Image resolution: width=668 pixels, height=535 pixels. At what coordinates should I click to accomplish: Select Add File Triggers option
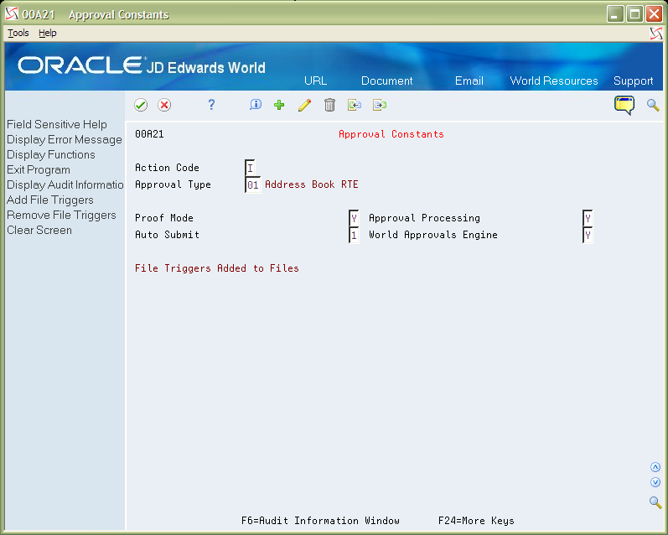(x=49, y=200)
